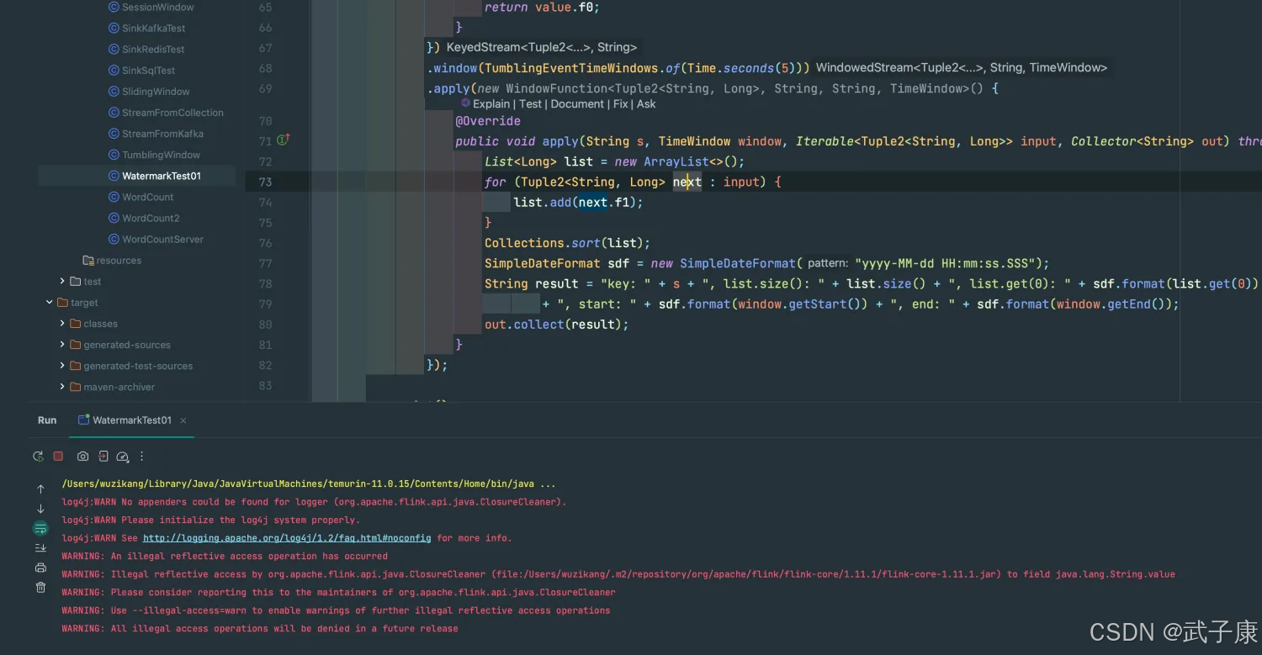This screenshot has width=1262, height=655.
Task: Click the camera thread dump icon
Action: (x=82, y=457)
